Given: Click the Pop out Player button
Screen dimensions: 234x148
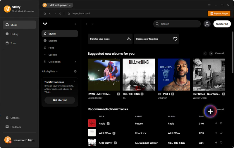Looking at the screenshot, I should [x=219, y=13].
